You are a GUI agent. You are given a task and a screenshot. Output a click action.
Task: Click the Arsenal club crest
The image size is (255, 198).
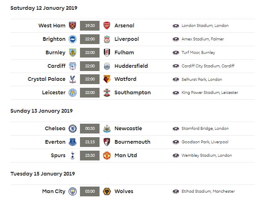pos(107,26)
